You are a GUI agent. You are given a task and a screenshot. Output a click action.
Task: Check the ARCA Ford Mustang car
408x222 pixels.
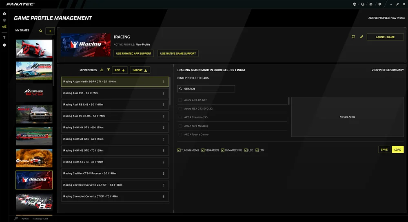[180, 126]
